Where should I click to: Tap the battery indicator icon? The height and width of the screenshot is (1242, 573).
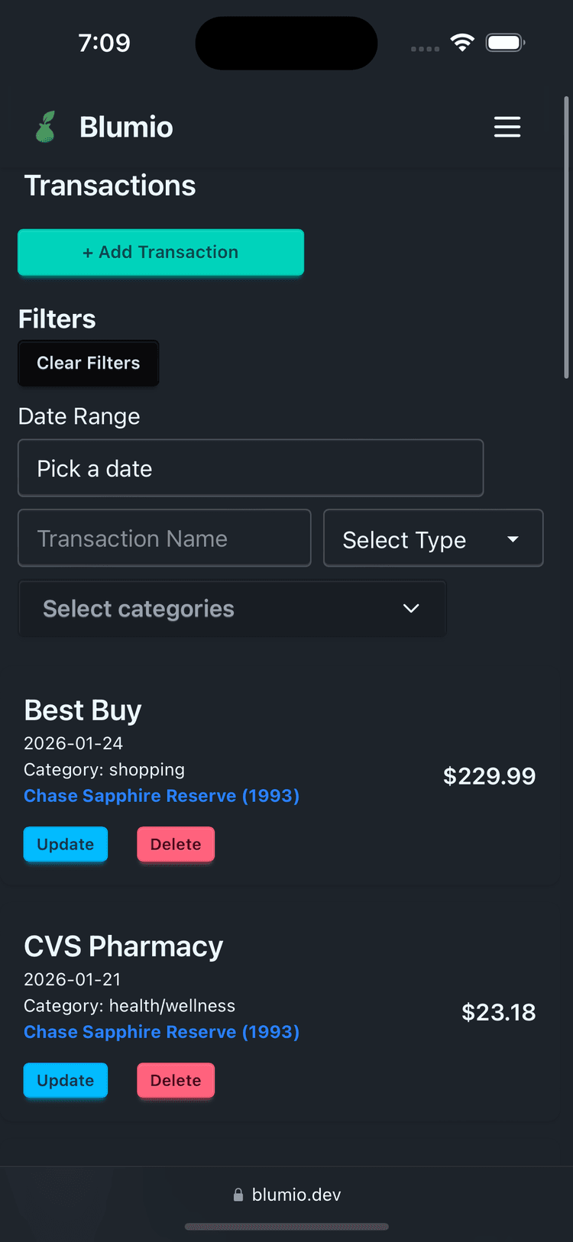506,43
